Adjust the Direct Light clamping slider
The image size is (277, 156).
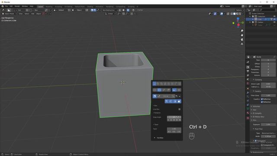(x=268, y=84)
